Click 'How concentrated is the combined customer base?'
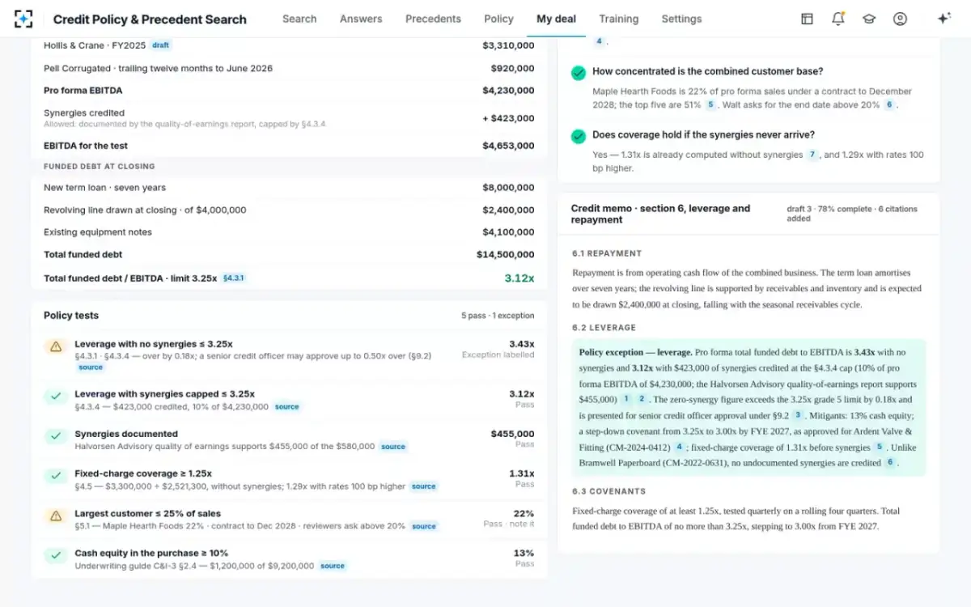971x607 pixels. (708, 71)
